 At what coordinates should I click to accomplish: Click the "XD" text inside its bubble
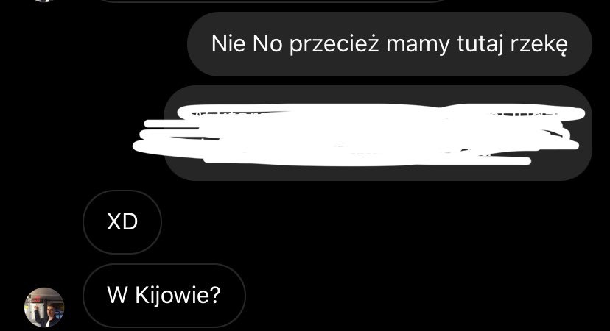[122, 222]
